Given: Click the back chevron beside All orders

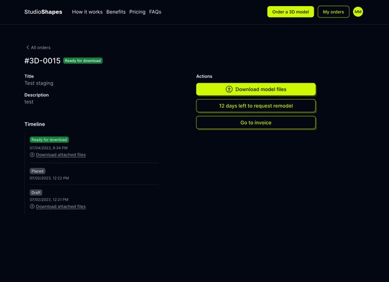Looking at the screenshot, I should (27, 47).
